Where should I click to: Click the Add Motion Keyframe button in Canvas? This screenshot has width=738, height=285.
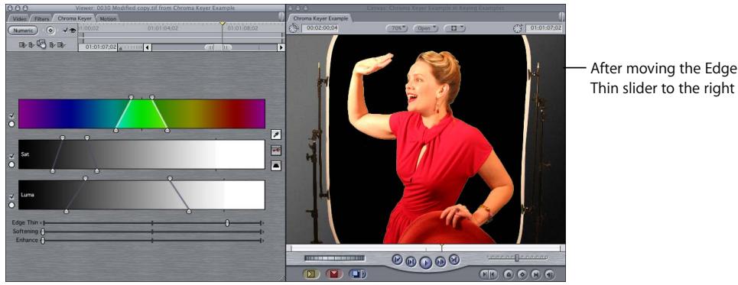(x=522, y=274)
